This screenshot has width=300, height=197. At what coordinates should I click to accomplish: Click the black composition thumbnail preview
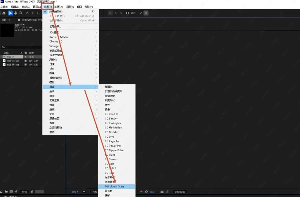click(7, 30)
